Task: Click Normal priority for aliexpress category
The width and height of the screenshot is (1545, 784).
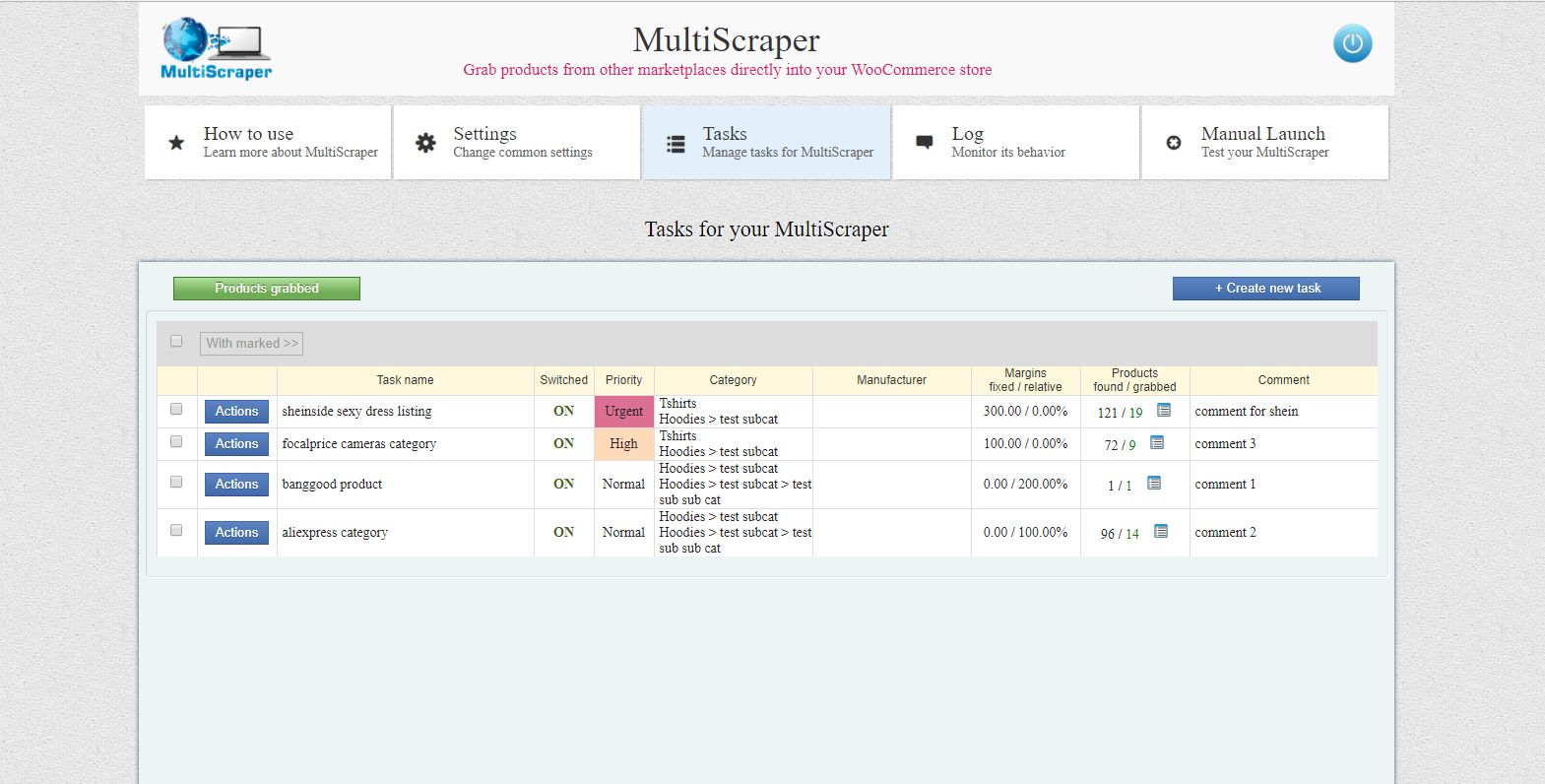Action: point(624,533)
